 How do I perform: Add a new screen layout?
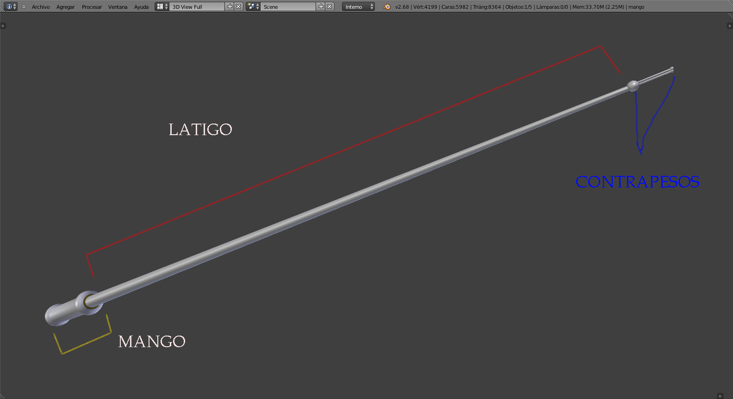(x=230, y=6)
